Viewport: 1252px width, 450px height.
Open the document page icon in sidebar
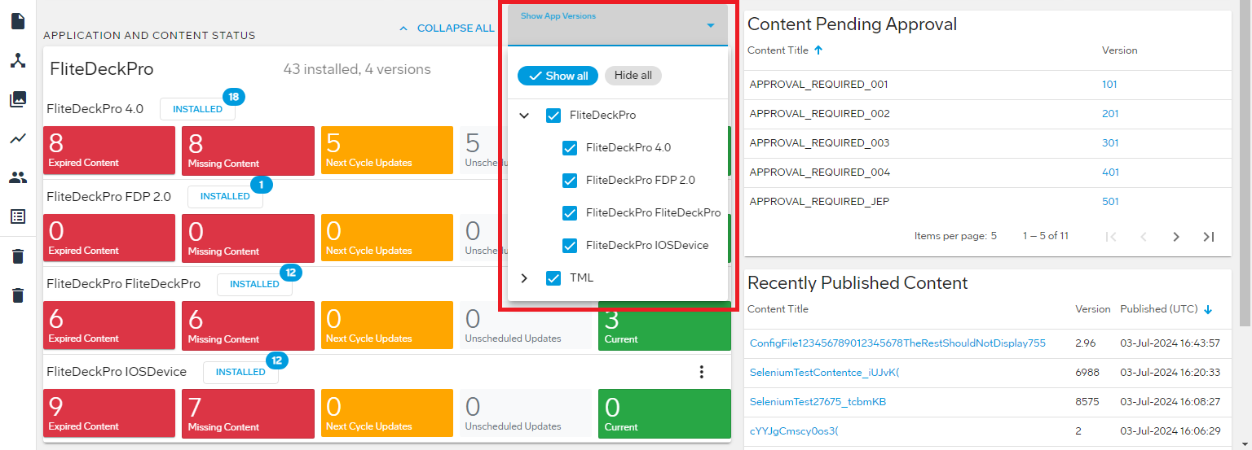[x=18, y=21]
